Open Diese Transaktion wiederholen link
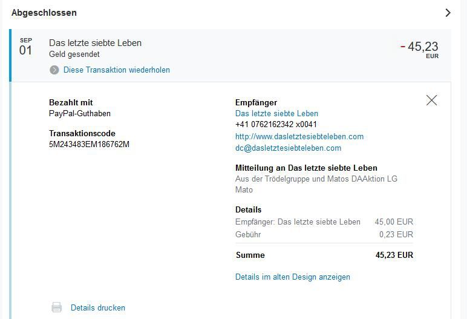Screen dimensions: 467x319 point(117,70)
